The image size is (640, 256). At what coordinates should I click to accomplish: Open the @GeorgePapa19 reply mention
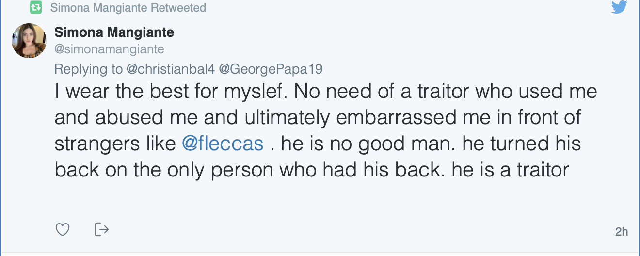271,69
